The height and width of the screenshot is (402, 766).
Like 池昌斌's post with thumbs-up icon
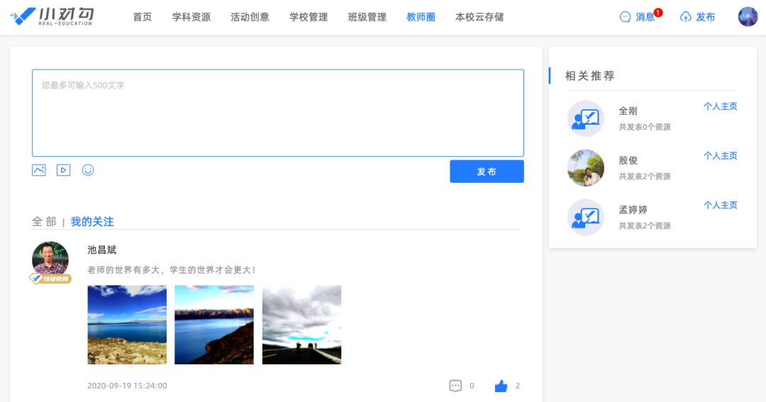point(501,386)
